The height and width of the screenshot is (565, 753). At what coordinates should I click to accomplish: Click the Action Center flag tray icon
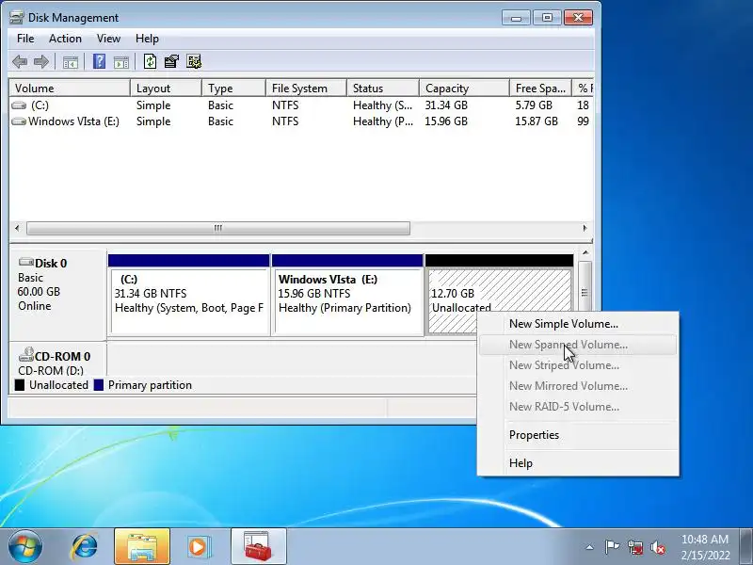point(612,547)
